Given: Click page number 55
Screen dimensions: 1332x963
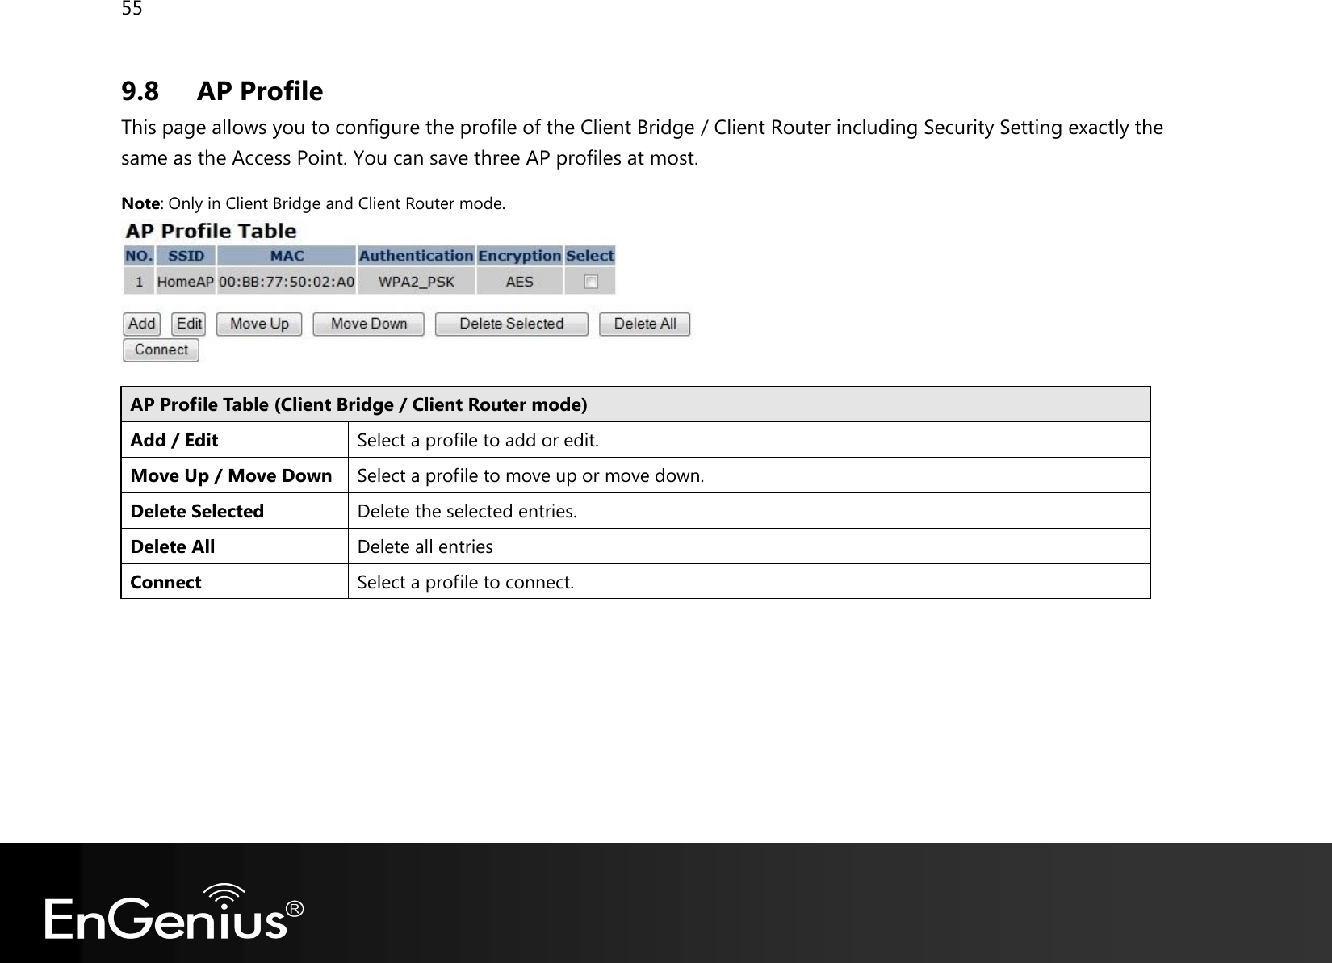Looking at the screenshot, I should pos(132,10).
